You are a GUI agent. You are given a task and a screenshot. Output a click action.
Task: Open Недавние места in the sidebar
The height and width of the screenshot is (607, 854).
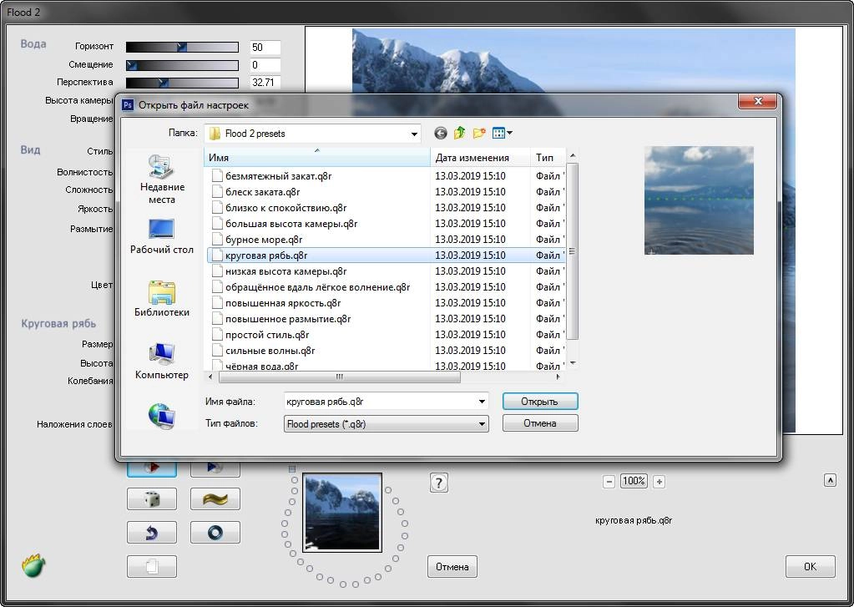(162, 180)
